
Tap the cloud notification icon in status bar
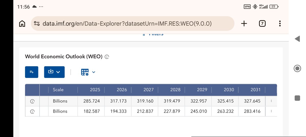[34, 7]
